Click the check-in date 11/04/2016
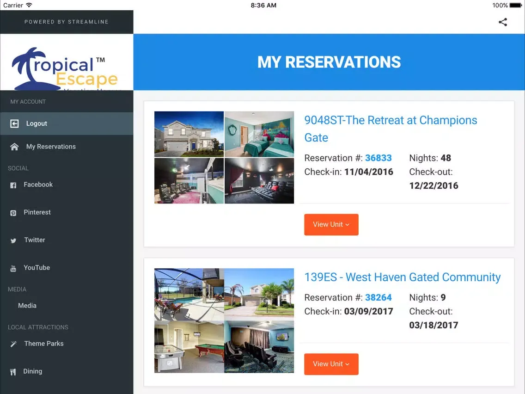The image size is (525, 394). click(369, 172)
